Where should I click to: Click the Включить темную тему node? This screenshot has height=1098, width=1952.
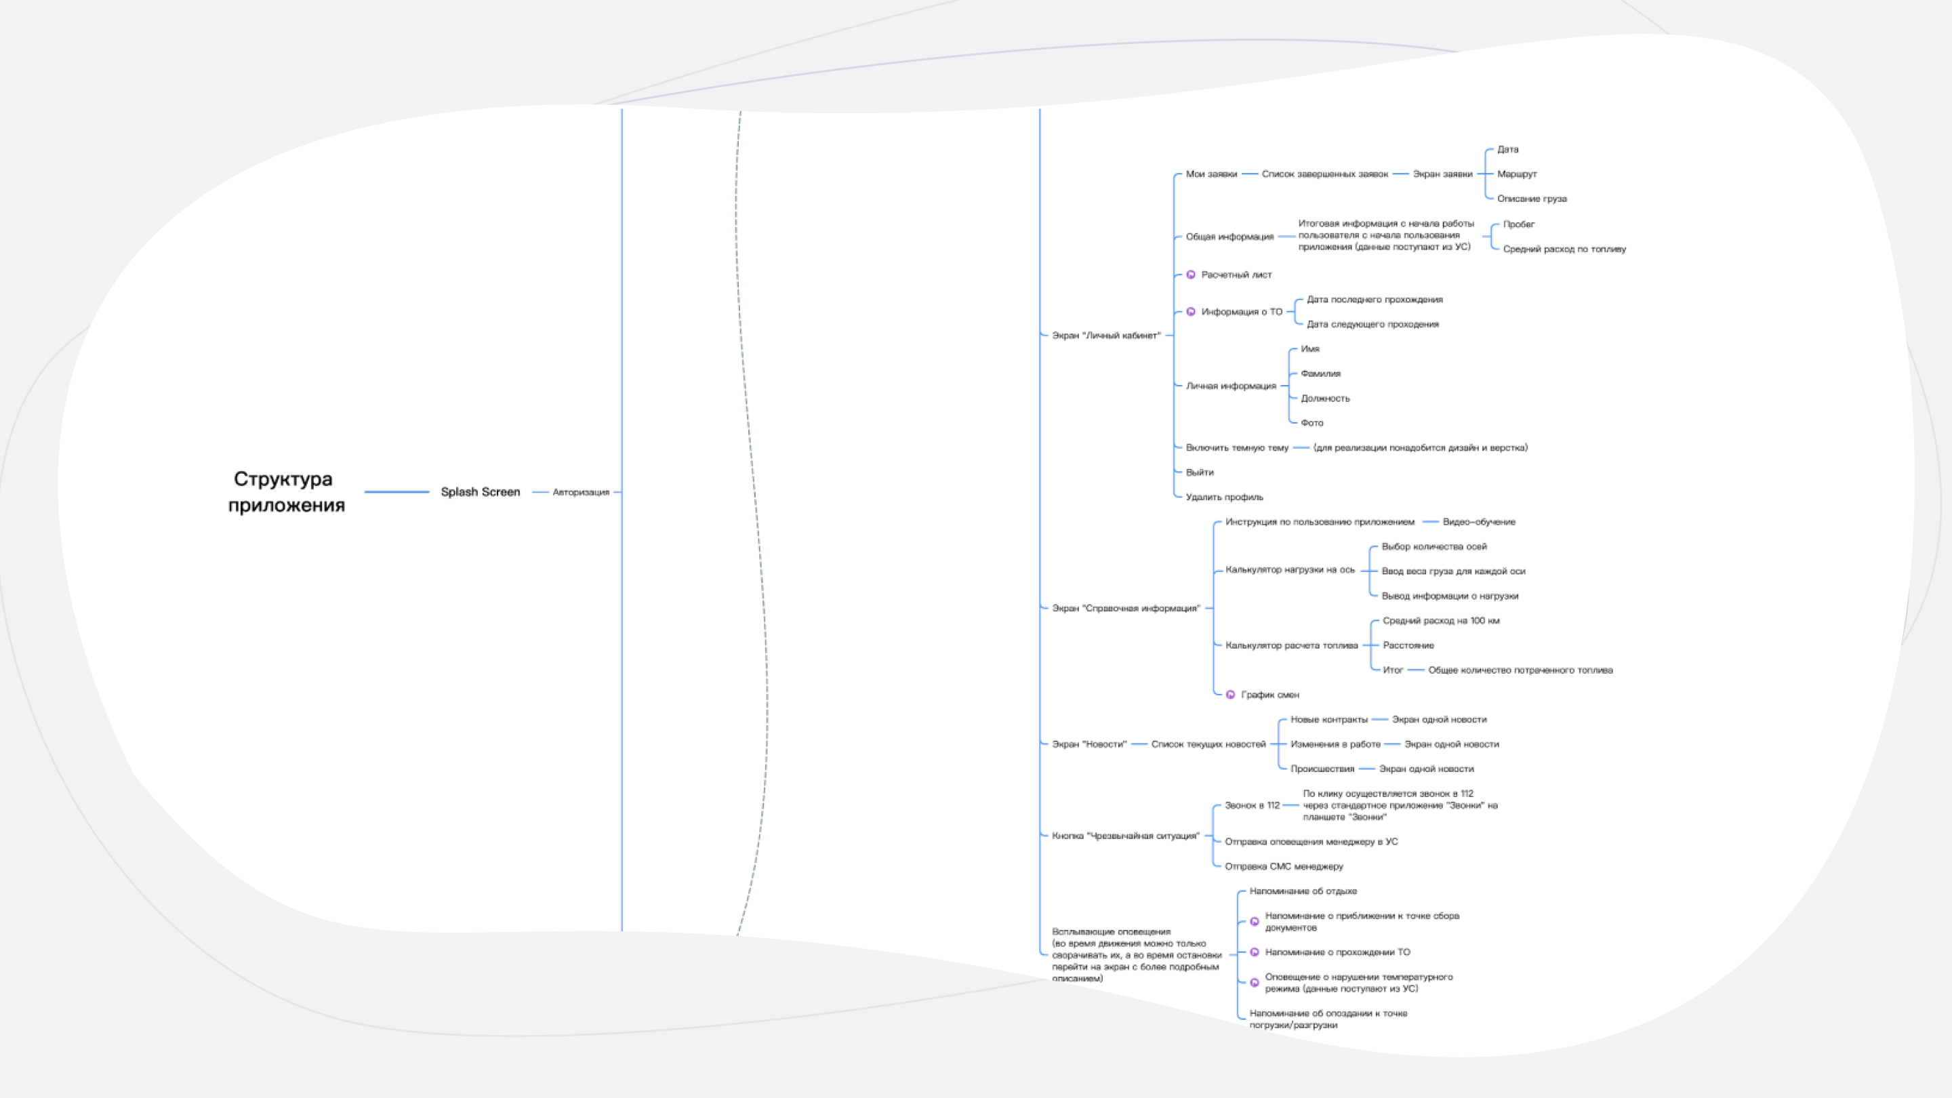pos(1237,448)
